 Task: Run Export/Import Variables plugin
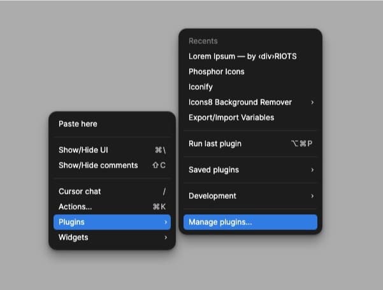tap(250, 118)
